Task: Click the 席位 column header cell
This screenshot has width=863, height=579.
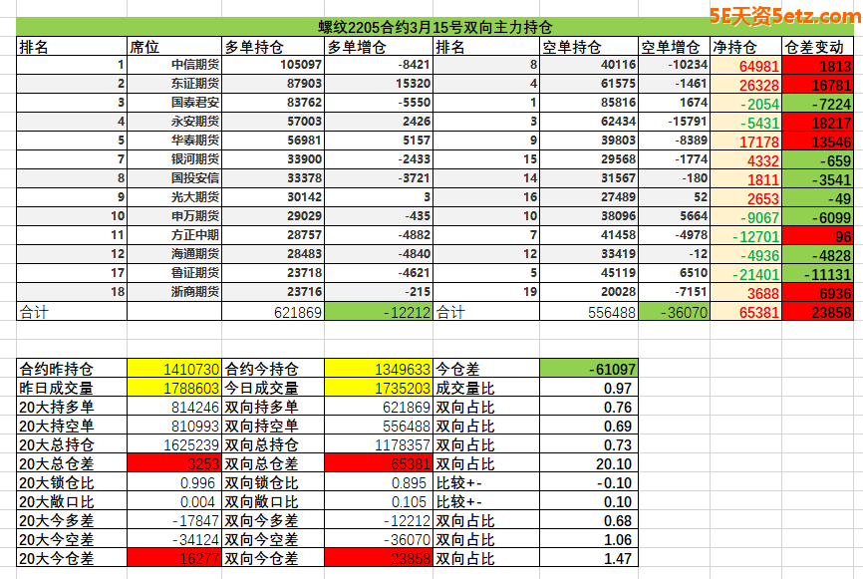Action: pyautogui.click(x=173, y=47)
